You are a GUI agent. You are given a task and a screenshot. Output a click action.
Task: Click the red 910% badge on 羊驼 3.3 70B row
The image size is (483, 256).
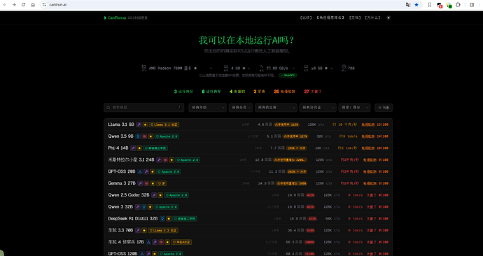[x=310, y=230]
